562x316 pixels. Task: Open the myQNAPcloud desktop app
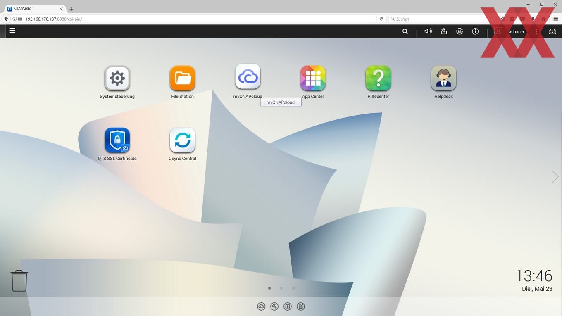[248, 76]
